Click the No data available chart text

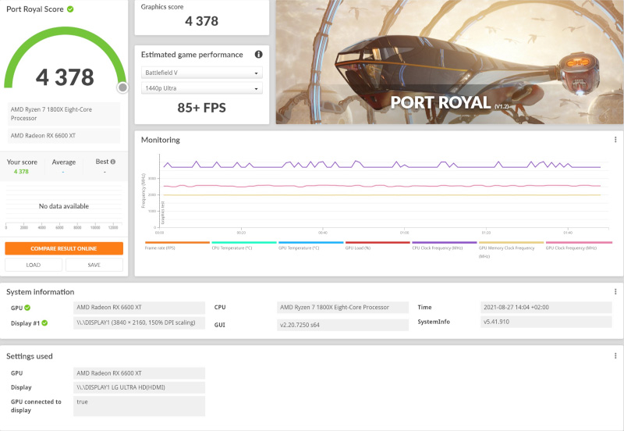[64, 206]
